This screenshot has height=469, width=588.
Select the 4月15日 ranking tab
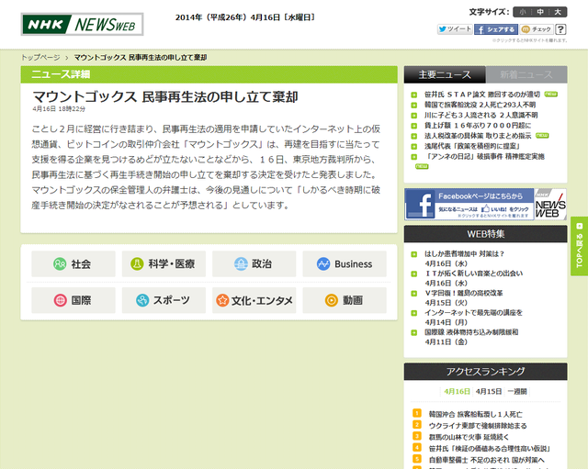[488, 392]
